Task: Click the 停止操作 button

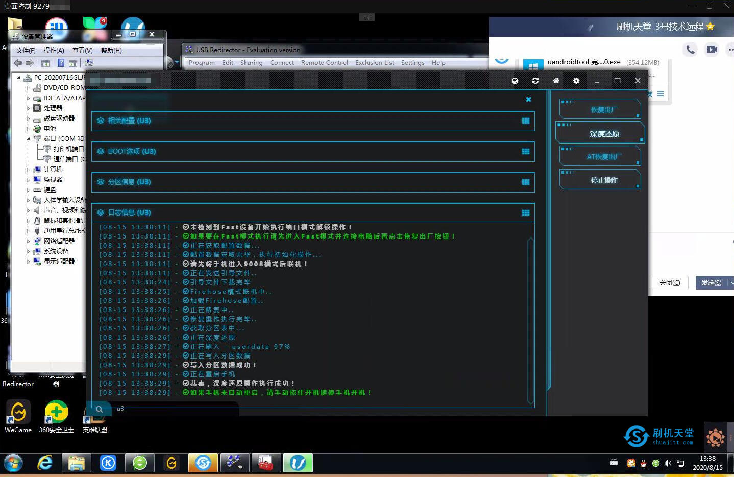Action: (600, 180)
